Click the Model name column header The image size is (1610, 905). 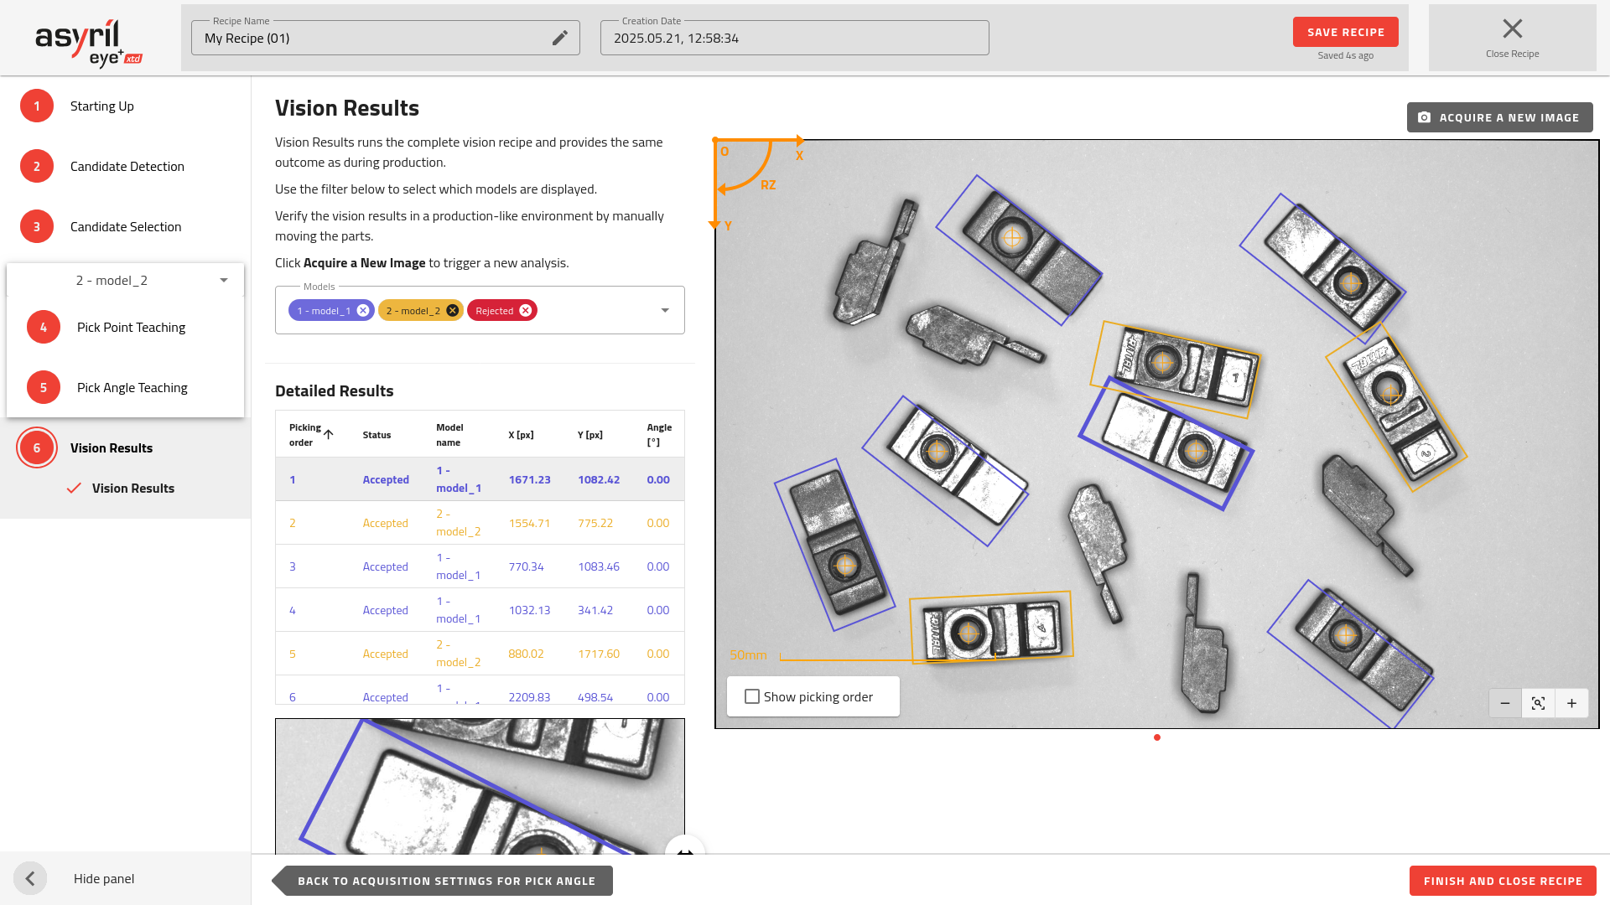[449, 435]
